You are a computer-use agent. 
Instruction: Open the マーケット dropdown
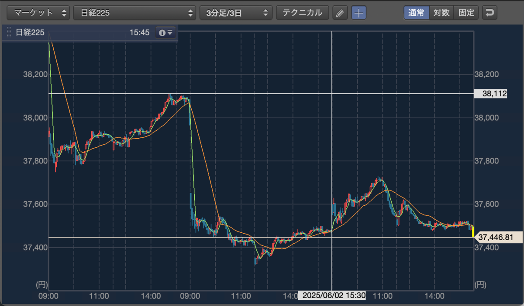(39, 13)
